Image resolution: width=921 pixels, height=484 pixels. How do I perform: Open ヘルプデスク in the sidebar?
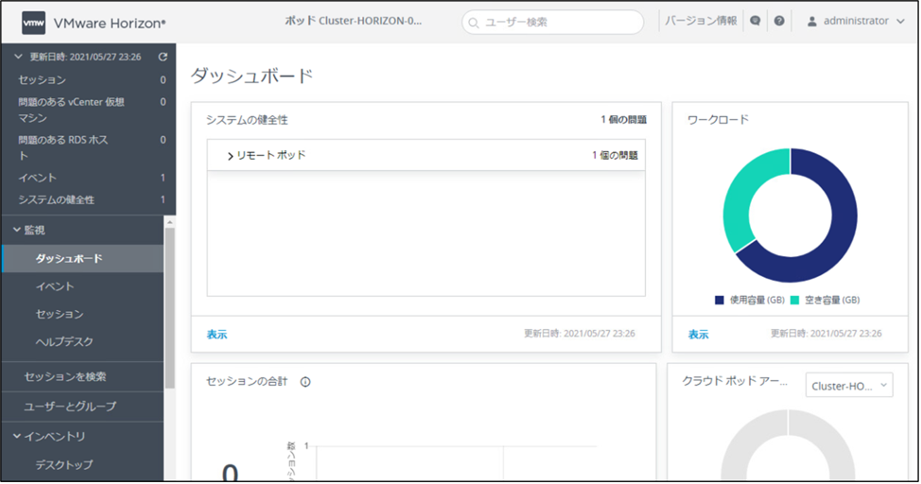click(x=64, y=341)
